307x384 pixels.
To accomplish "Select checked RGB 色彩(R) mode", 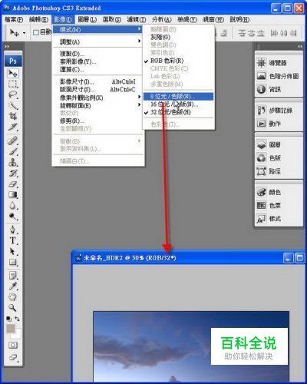I will tap(178, 61).
